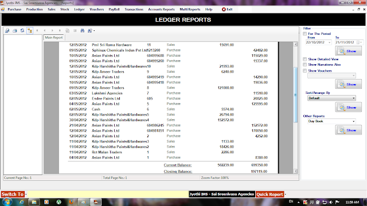Click the Action Center flag tray icon

tap(337, 202)
